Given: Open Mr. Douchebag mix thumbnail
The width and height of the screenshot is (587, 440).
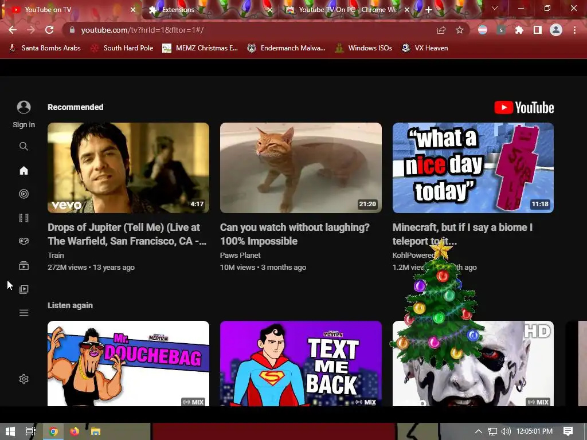Looking at the screenshot, I should click(x=128, y=363).
